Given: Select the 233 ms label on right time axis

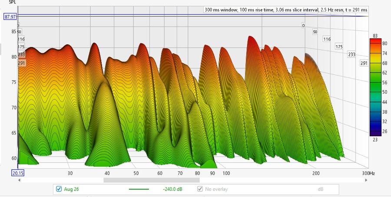Looking at the screenshot, I should tap(351, 54).
